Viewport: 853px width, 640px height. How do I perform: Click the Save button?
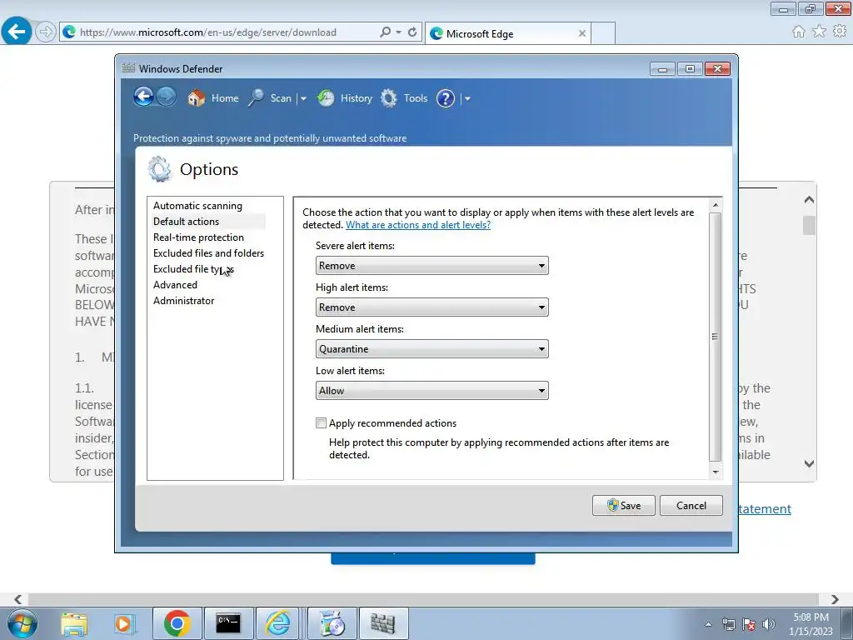623,505
